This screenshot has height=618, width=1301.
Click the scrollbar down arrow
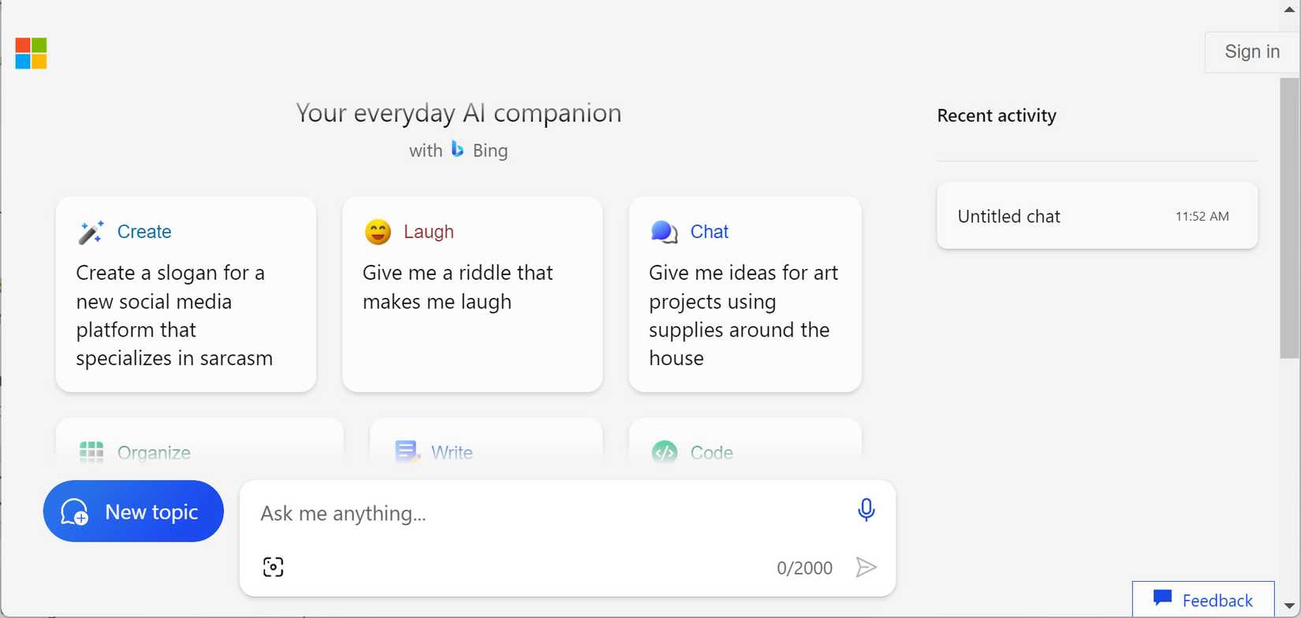(x=1289, y=605)
